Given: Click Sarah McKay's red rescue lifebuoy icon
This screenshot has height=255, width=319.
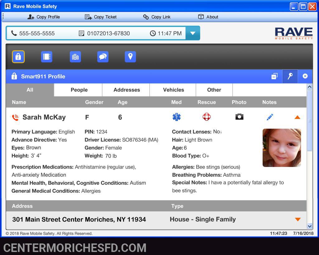Looking at the screenshot, I should (x=207, y=117).
